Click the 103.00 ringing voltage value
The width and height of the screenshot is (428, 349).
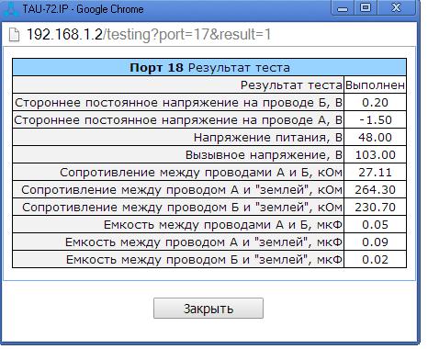coord(375,154)
